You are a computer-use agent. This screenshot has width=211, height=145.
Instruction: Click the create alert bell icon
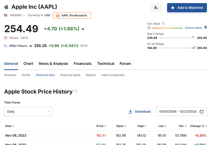(156, 8)
